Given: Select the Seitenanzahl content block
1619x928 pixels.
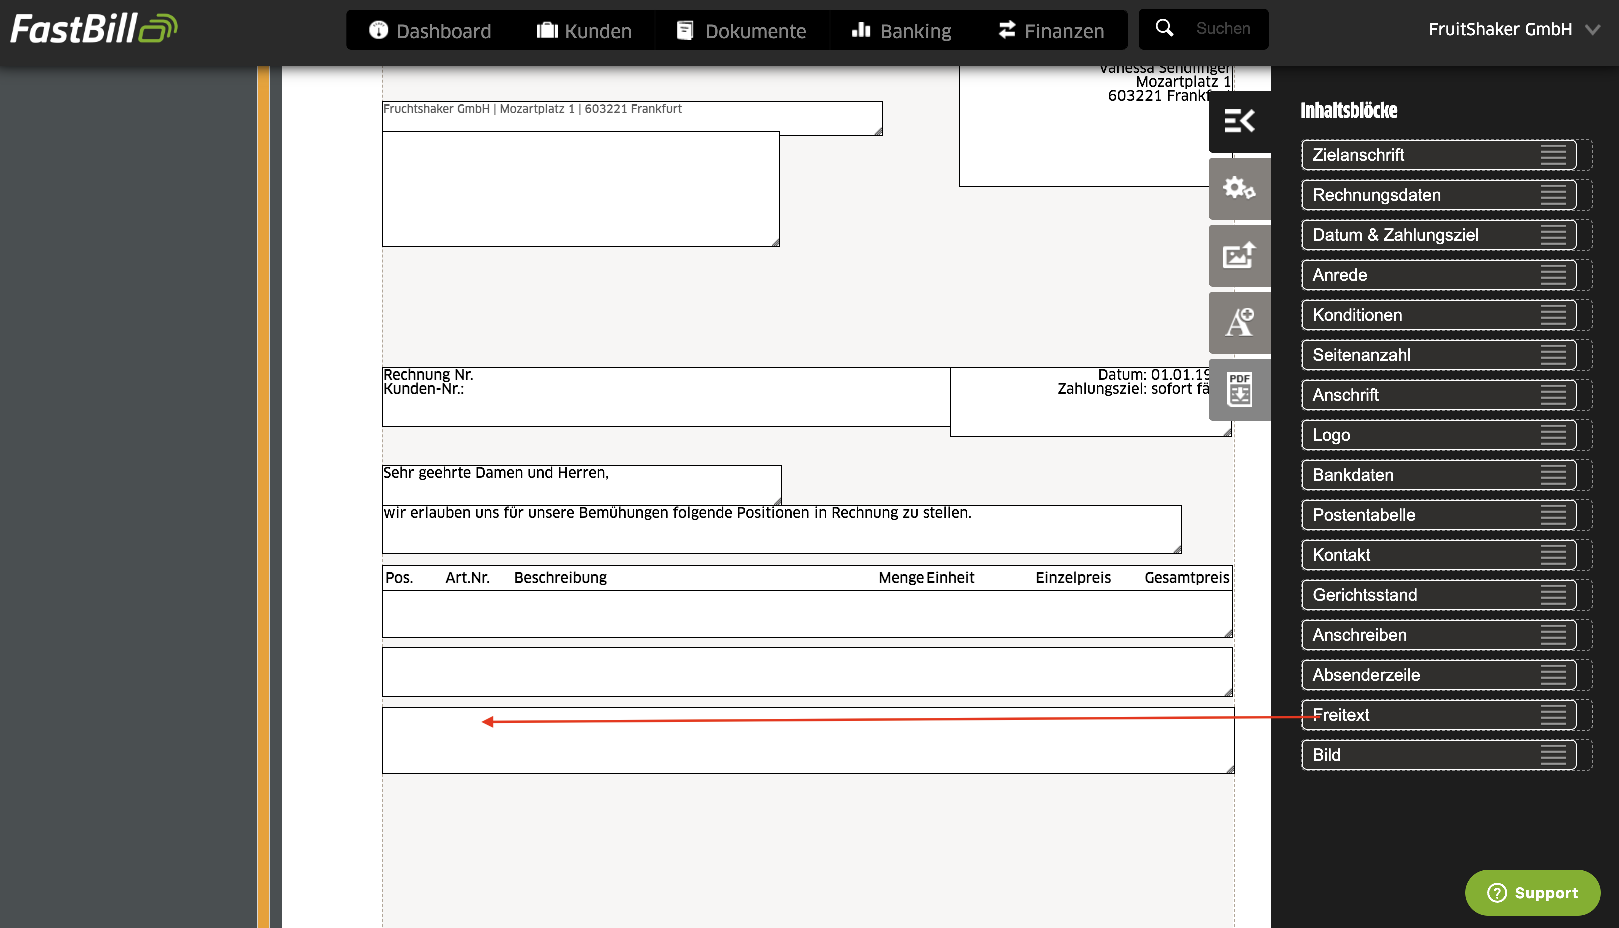Looking at the screenshot, I should coord(1438,355).
